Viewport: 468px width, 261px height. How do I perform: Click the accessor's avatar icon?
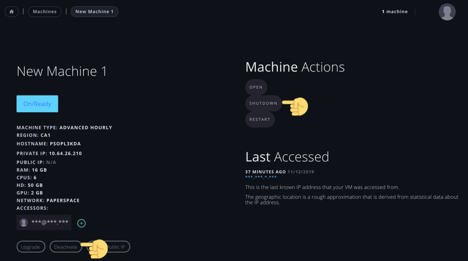(24, 222)
